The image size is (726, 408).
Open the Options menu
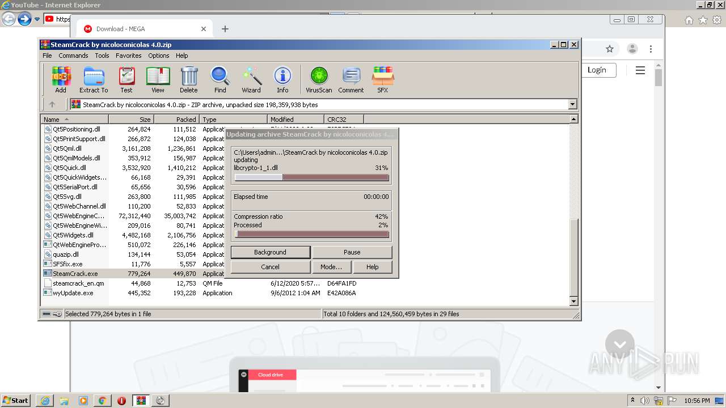[159, 56]
